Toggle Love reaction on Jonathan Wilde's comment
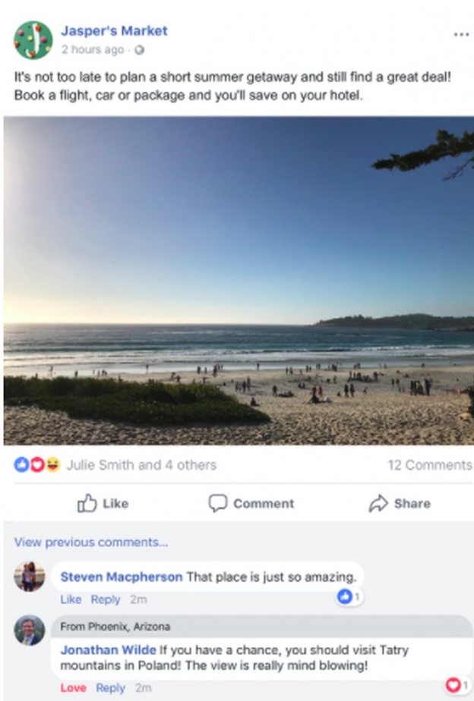Screen dimensions: 474x701 click(x=73, y=688)
